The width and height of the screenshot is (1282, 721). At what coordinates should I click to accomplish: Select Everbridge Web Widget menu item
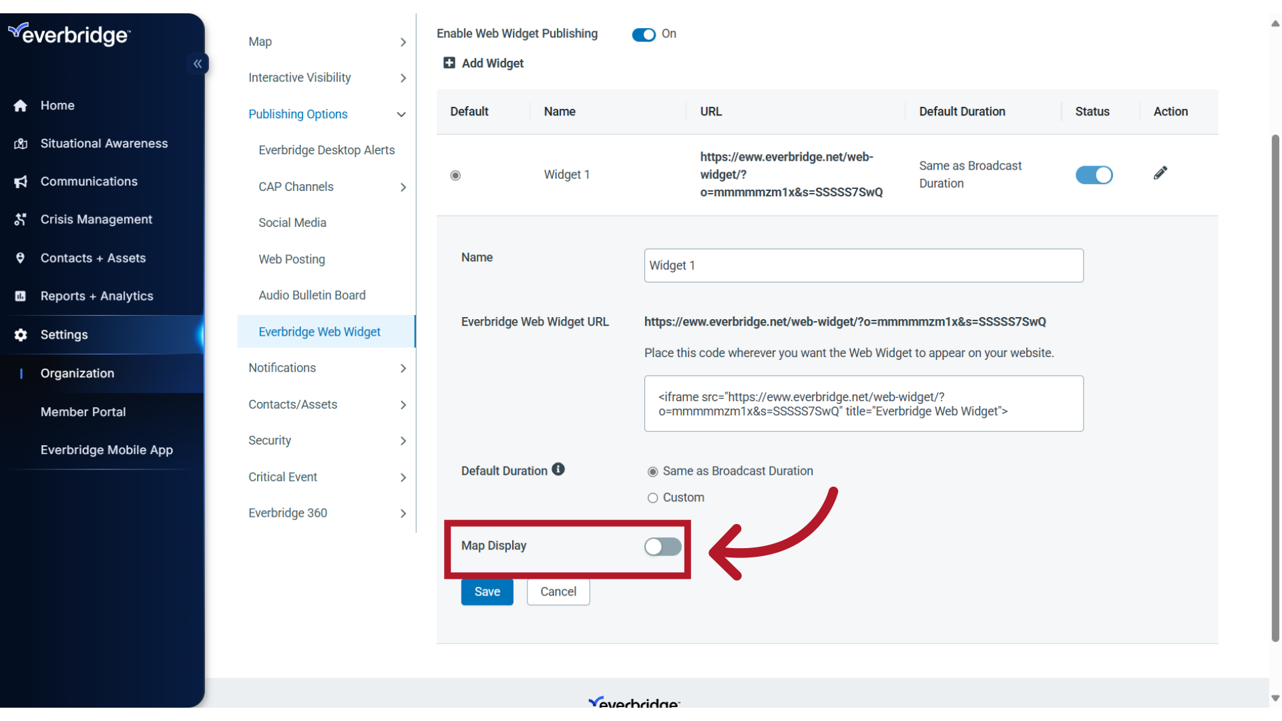click(326, 332)
